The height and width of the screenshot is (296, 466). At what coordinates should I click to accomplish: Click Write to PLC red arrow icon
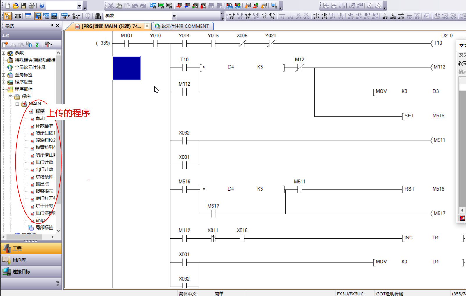(x=179, y=6)
